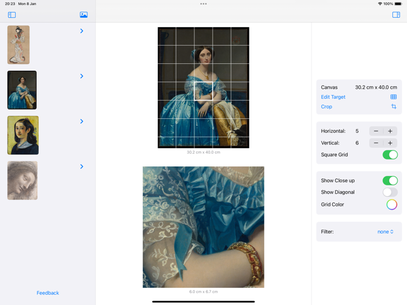
Task: Decrease Horizontal grid count with minus
Action: [x=376, y=131]
